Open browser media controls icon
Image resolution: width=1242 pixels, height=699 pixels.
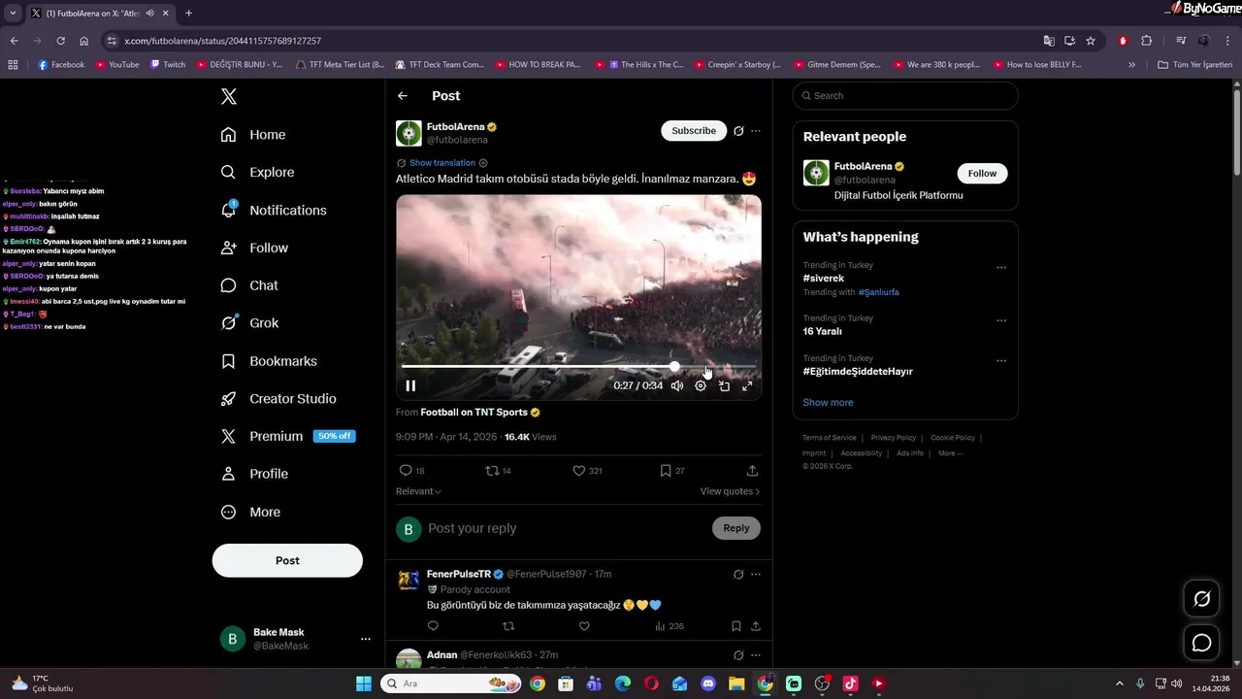click(x=1181, y=41)
